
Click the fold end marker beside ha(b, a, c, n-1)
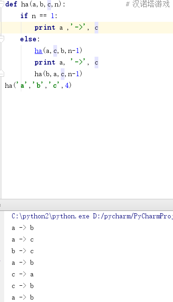pyautogui.click(x=1, y=73)
